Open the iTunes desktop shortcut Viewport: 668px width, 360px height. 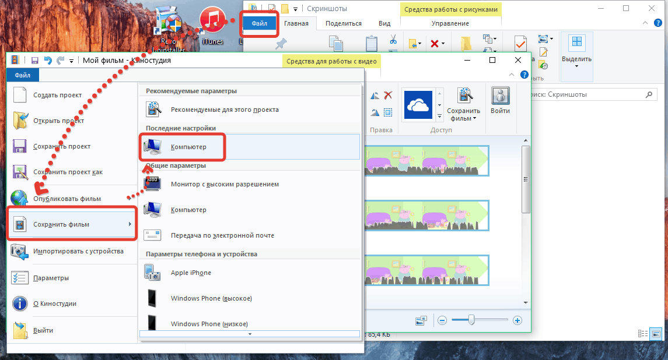212,26
